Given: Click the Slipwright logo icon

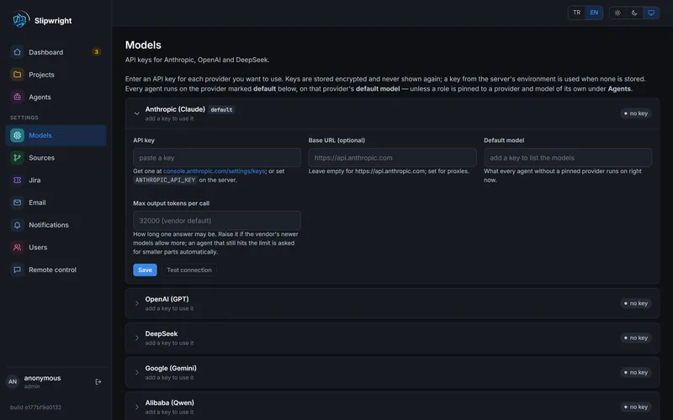Looking at the screenshot, I should pos(20,19).
